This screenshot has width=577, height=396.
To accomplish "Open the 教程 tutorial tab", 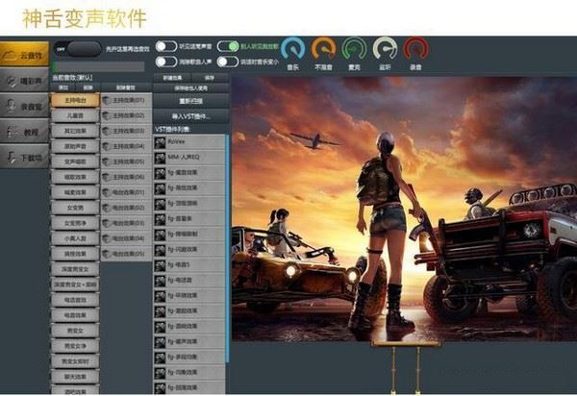I will [25, 132].
